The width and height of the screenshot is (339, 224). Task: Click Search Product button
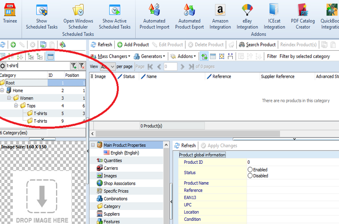click(257, 45)
